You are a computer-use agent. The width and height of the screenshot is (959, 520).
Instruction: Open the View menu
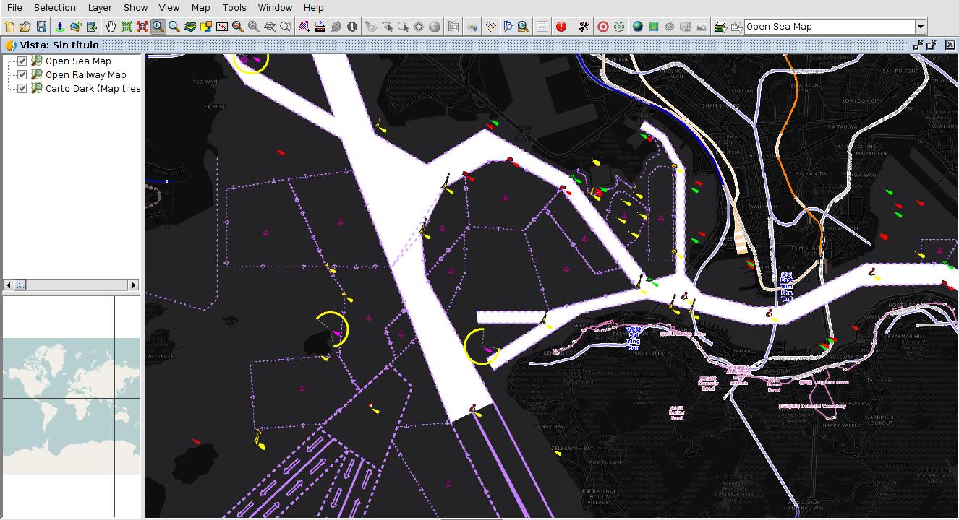[x=169, y=7]
